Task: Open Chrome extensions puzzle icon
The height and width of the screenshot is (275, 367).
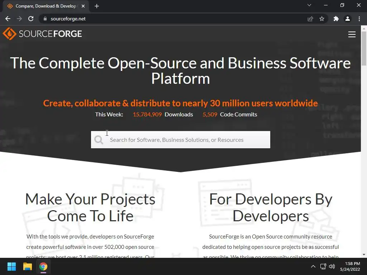Action: point(336,19)
